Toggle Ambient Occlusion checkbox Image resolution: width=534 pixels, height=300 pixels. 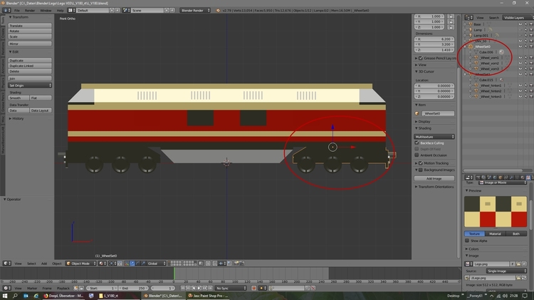417,155
